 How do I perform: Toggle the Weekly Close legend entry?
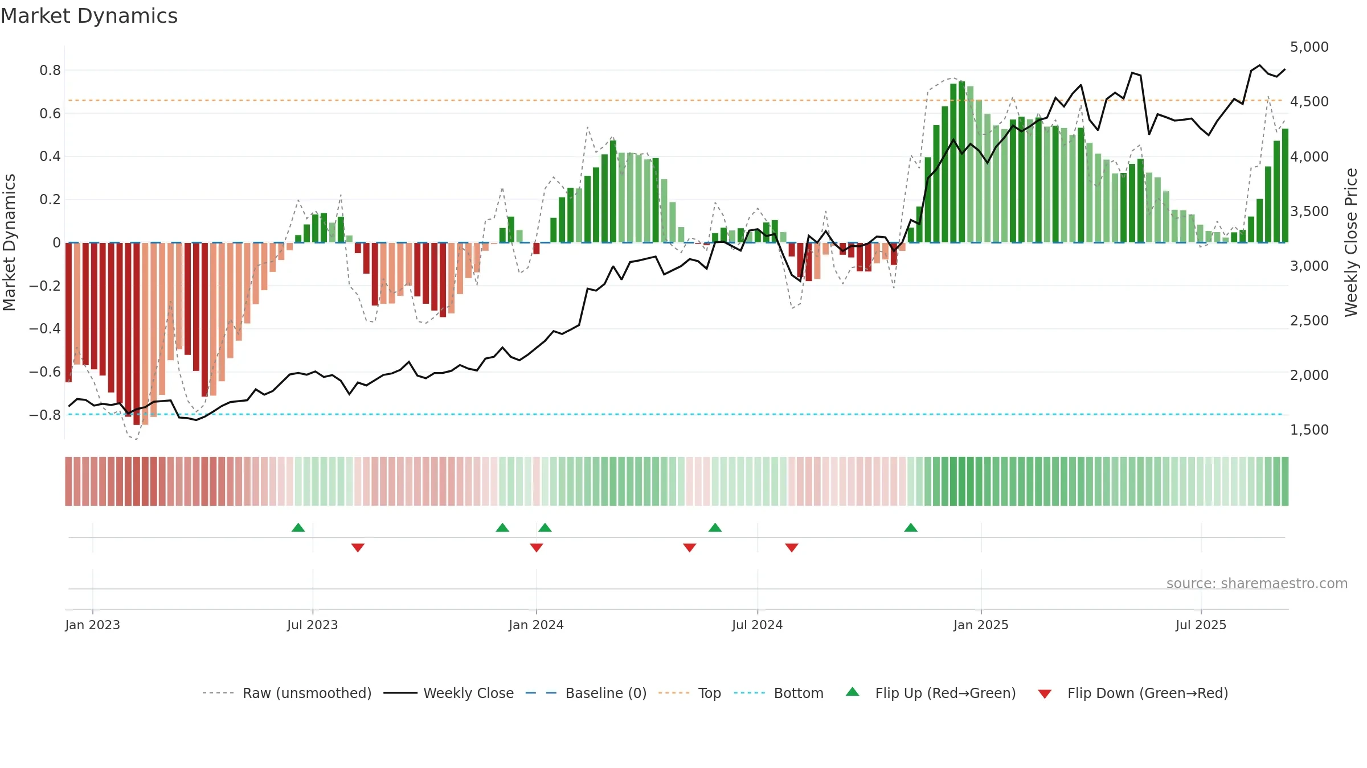449,693
